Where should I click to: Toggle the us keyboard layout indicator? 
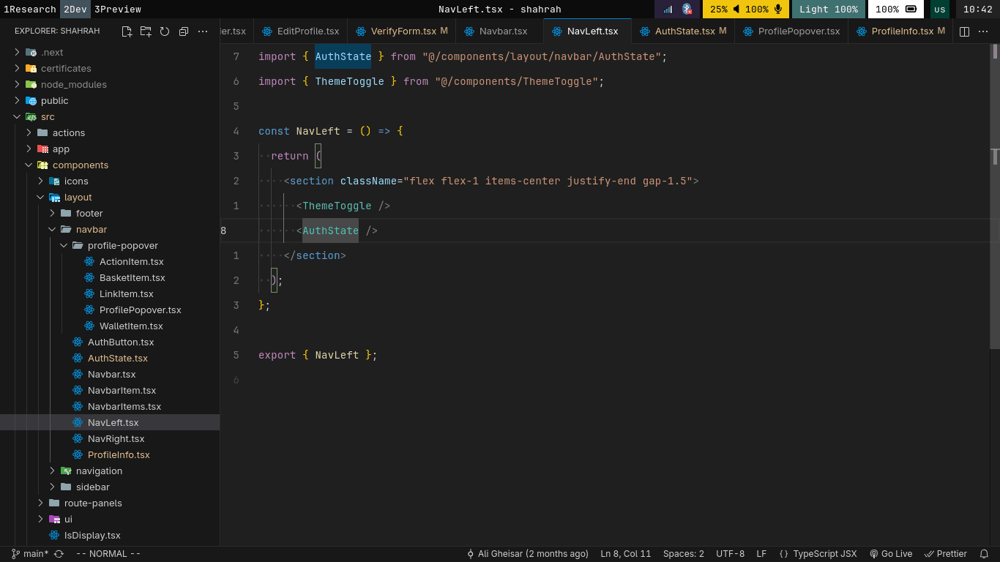[939, 10]
